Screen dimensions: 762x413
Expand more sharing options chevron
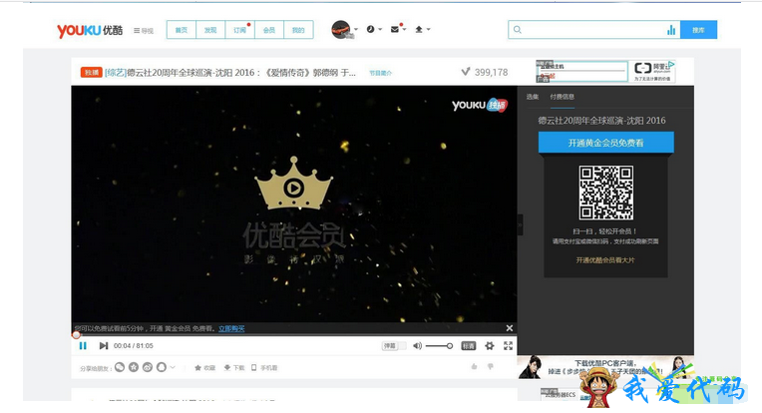(172, 367)
